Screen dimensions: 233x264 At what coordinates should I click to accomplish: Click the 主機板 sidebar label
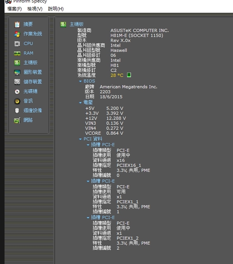(31, 63)
